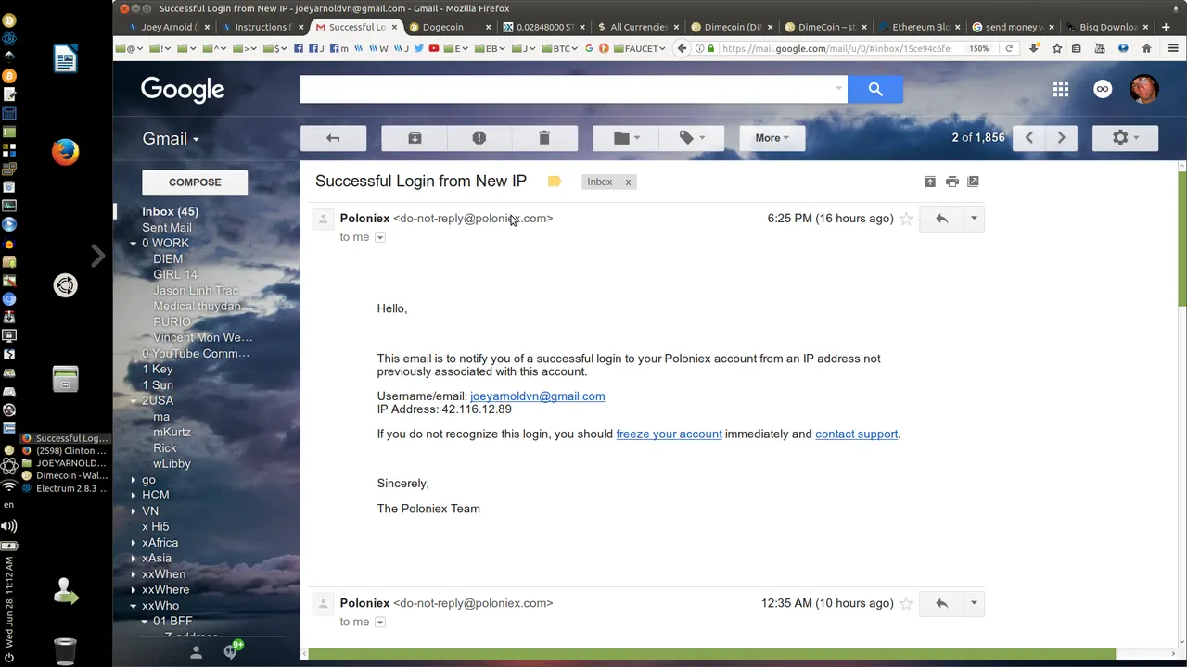
Task: Star the 6:25 PM Poloniex message
Action: 906,219
